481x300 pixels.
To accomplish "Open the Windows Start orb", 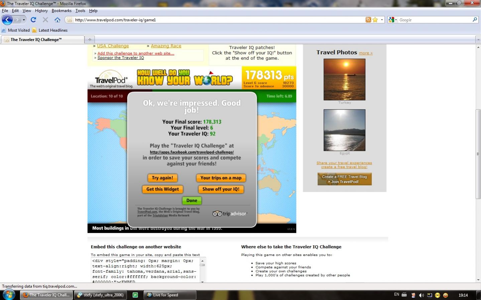I will [x=9, y=295].
